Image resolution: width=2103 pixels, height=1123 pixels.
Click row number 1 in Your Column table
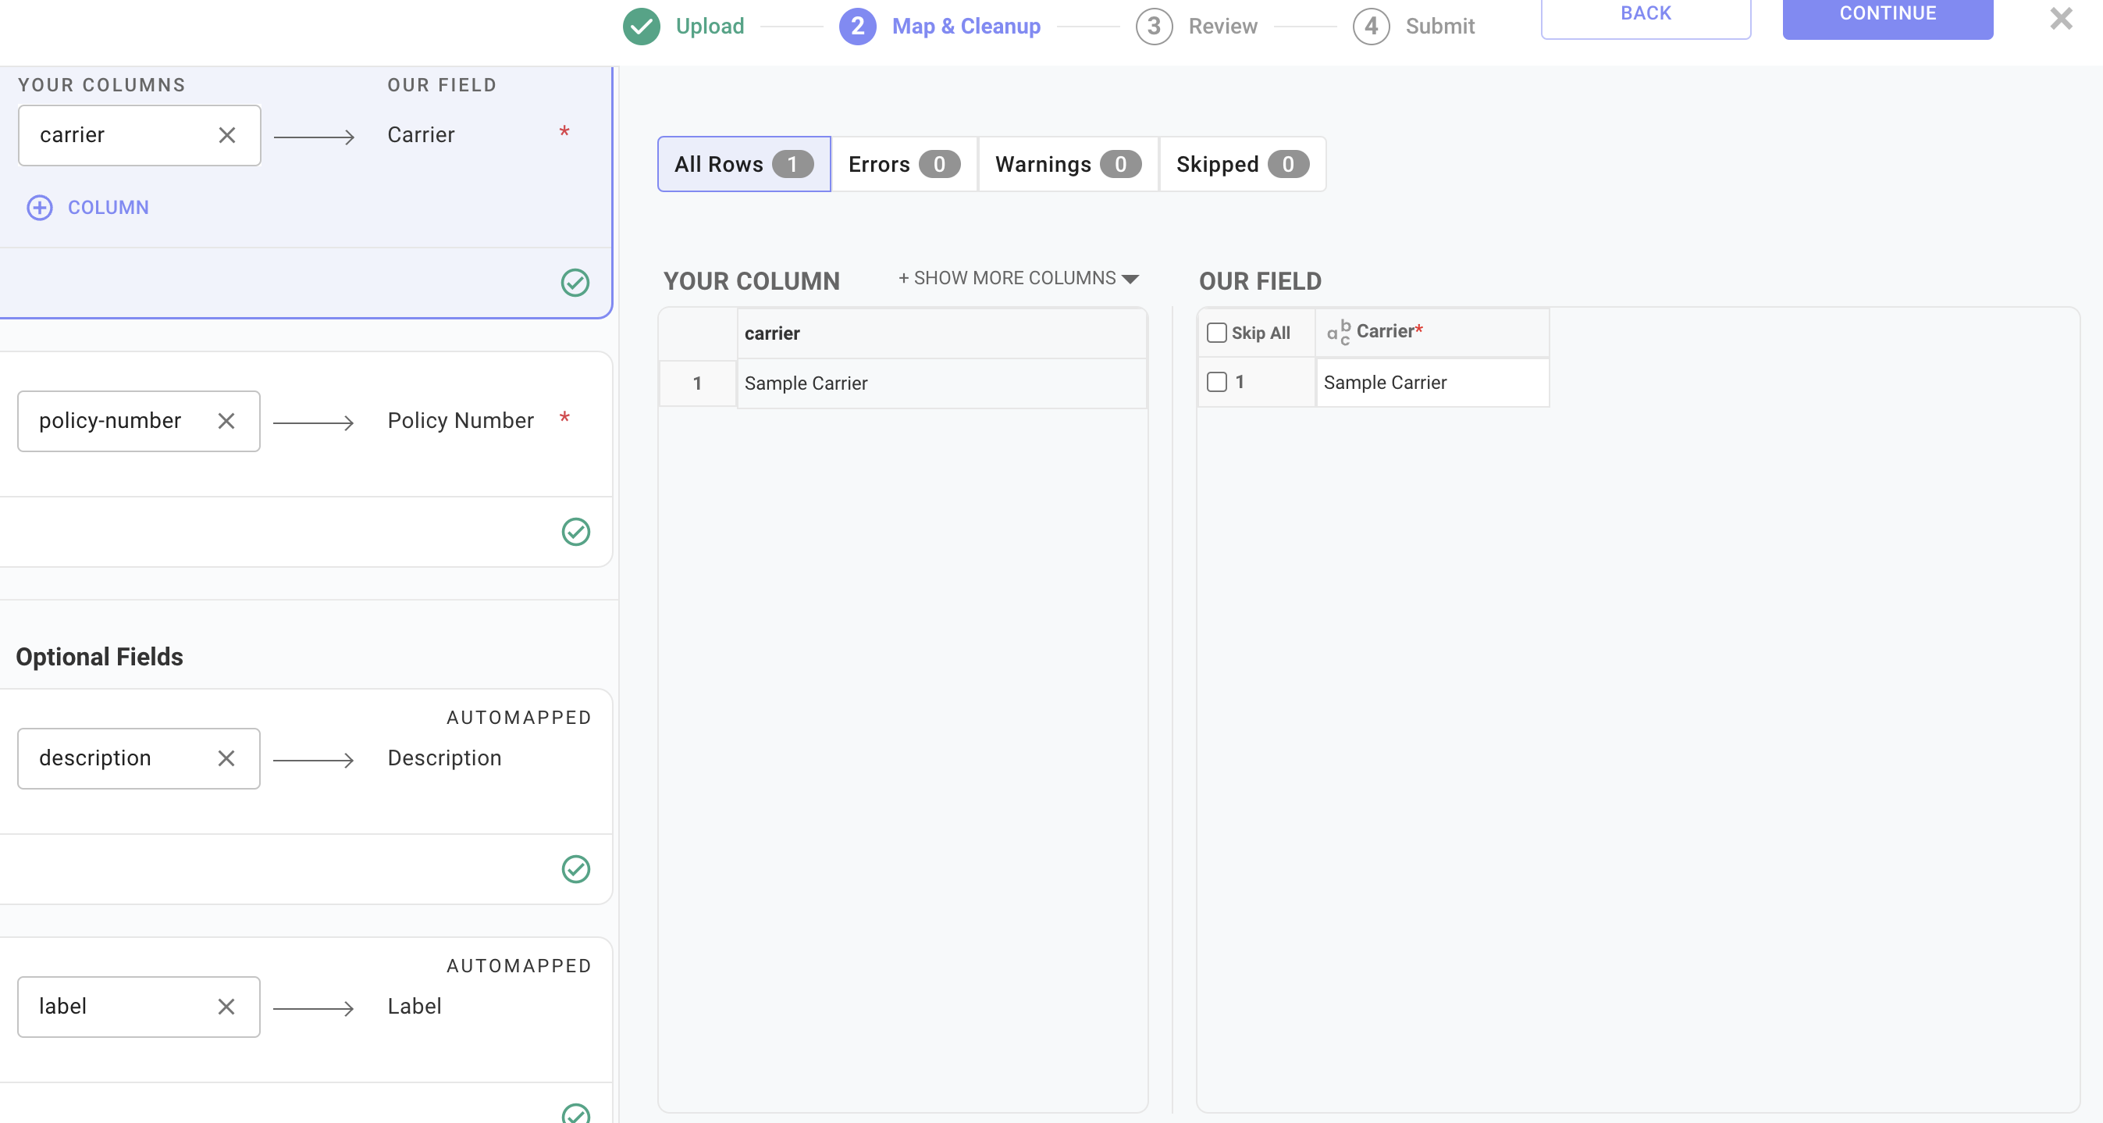click(x=697, y=383)
